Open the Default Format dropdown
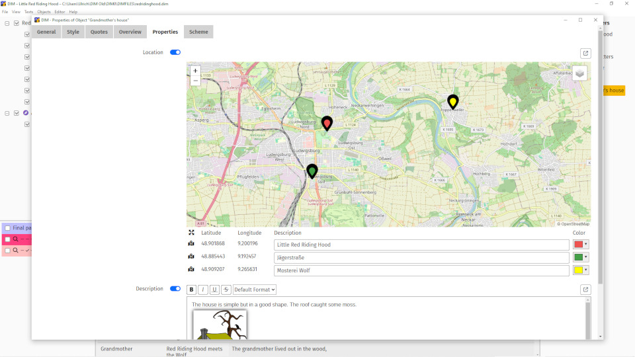Viewport: 635px width, 357px height. [x=255, y=290]
